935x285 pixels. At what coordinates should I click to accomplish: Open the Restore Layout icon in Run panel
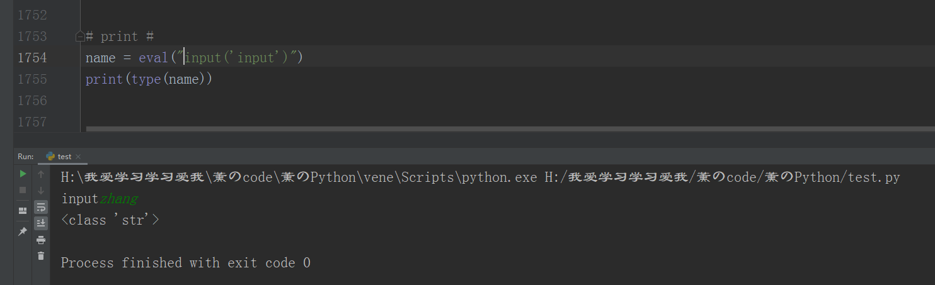point(23,210)
